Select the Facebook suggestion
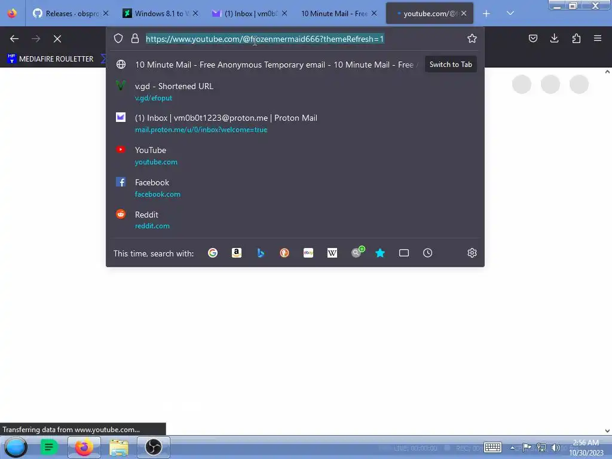Image resolution: width=612 pixels, height=459 pixels. click(x=295, y=188)
